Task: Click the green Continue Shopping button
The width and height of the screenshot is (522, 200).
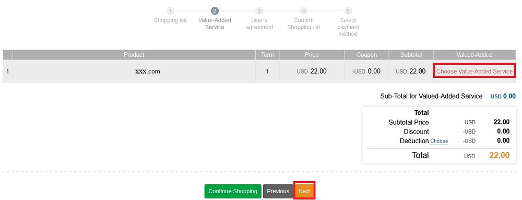Action: click(233, 191)
